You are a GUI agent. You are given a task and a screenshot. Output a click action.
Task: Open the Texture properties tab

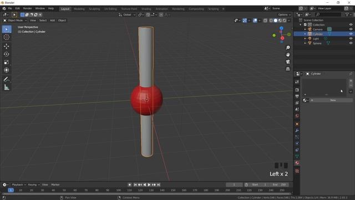[x=297, y=171]
